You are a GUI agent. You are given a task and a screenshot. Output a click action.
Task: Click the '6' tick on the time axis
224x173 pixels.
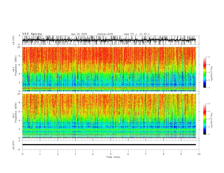pos(128,154)
